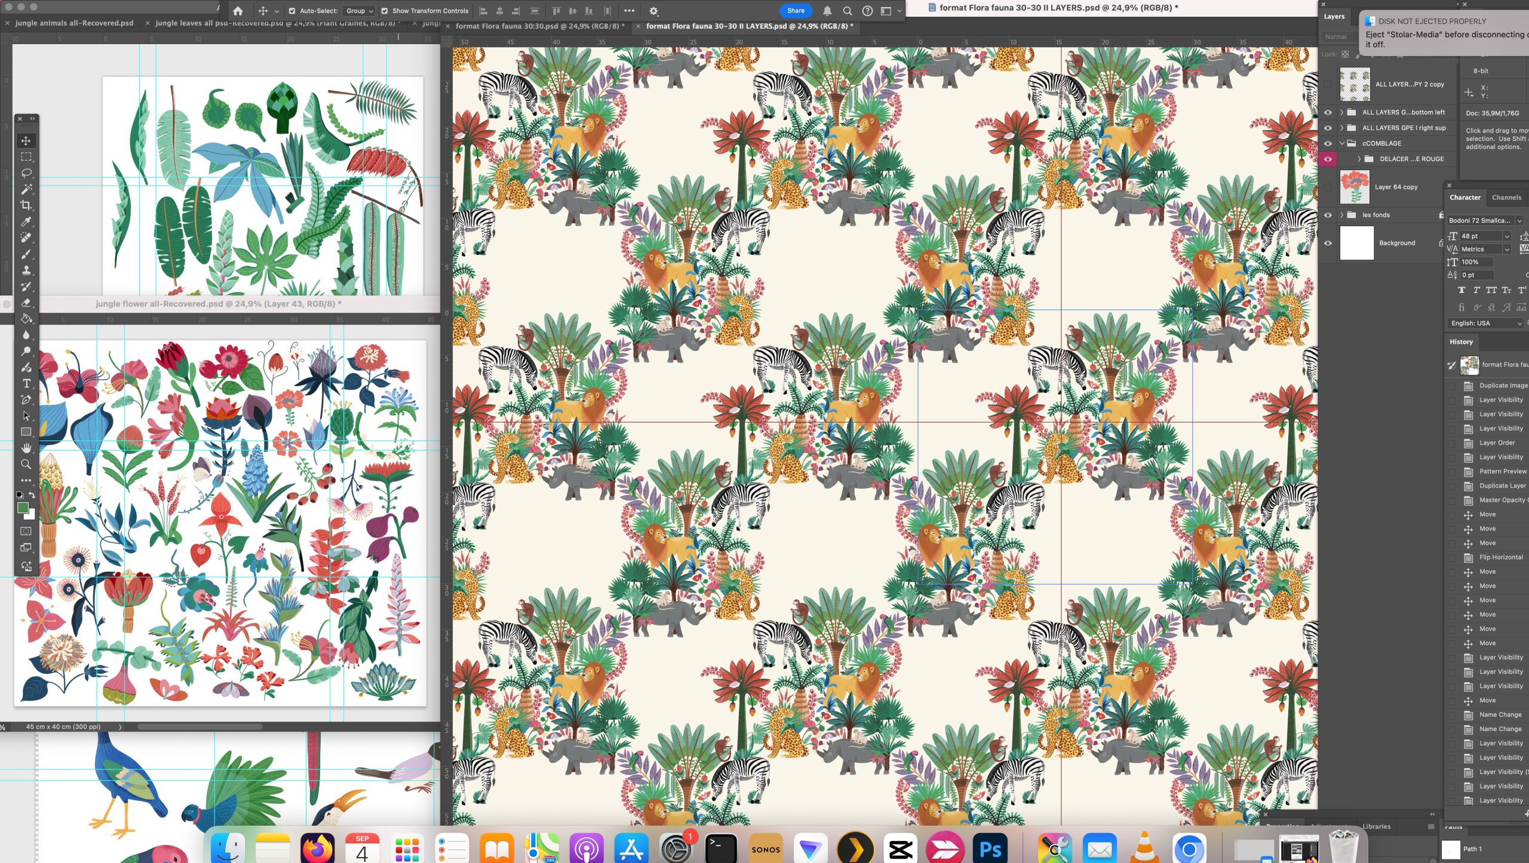
Task: Open the green foreground color swatch
Action: [x=22, y=507]
